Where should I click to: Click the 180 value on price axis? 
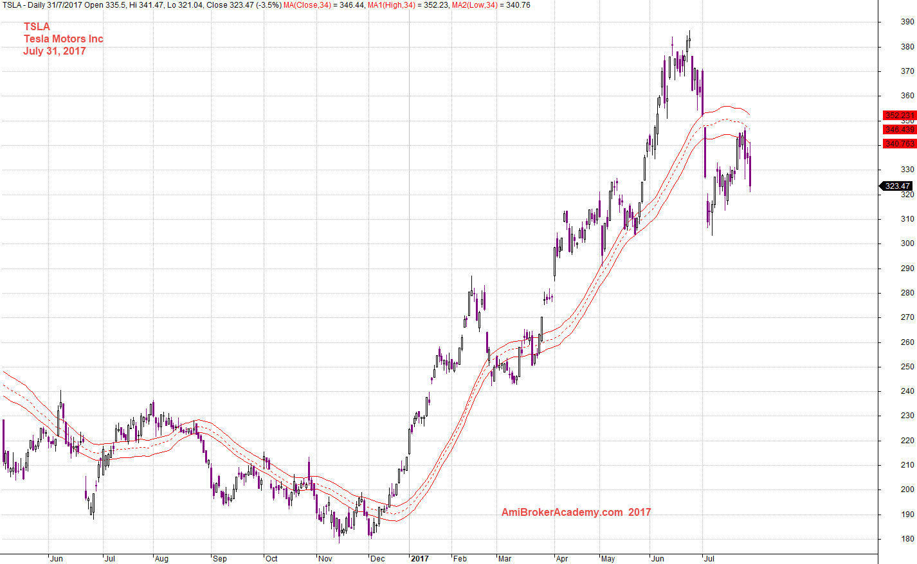(907, 540)
